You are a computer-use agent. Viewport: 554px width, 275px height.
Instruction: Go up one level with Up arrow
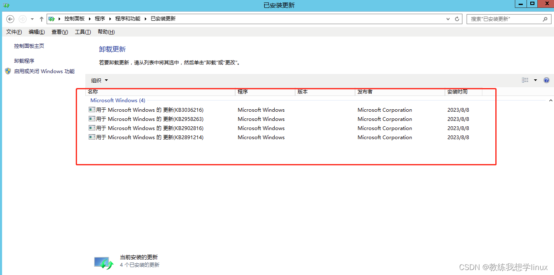pyautogui.click(x=41, y=19)
